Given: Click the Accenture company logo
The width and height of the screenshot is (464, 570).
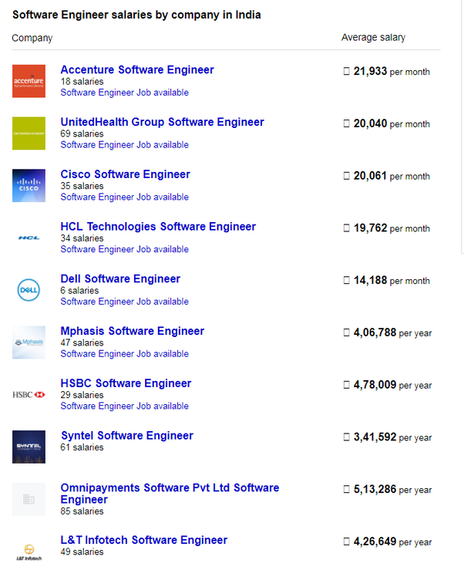Looking at the screenshot, I should 29,81.
